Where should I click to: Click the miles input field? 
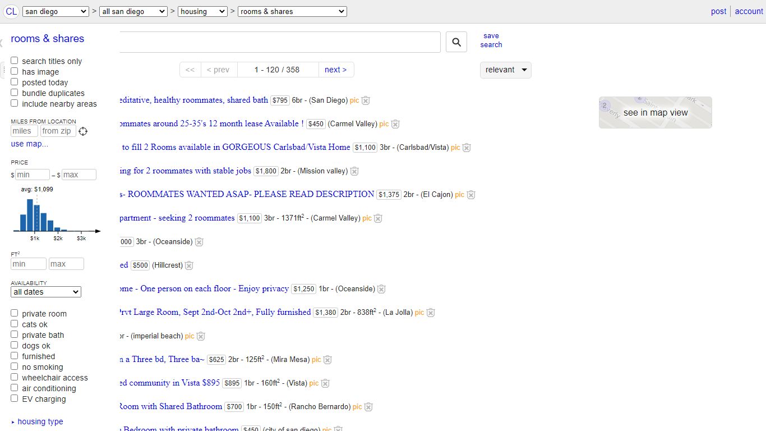pos(25,131)
